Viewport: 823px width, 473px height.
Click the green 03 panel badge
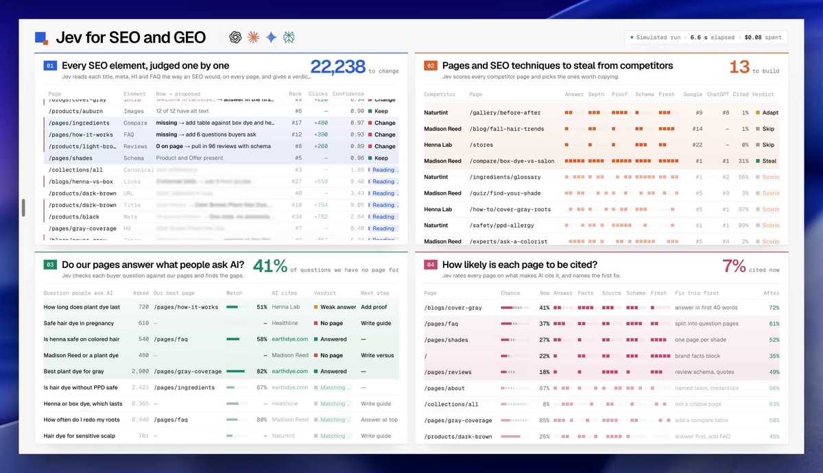pos(50,265)
